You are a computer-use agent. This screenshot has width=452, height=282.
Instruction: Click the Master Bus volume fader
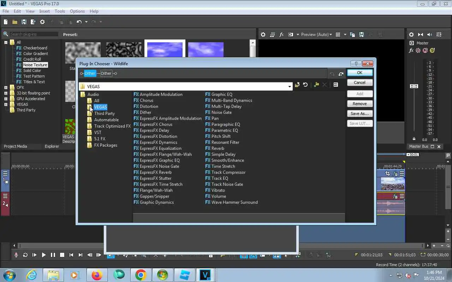pos(414,86)
